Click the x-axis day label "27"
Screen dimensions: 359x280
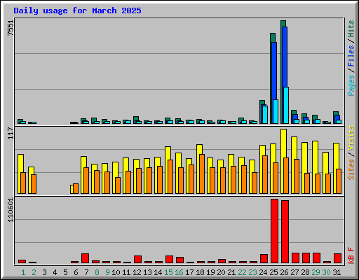[x=294, y=272]
